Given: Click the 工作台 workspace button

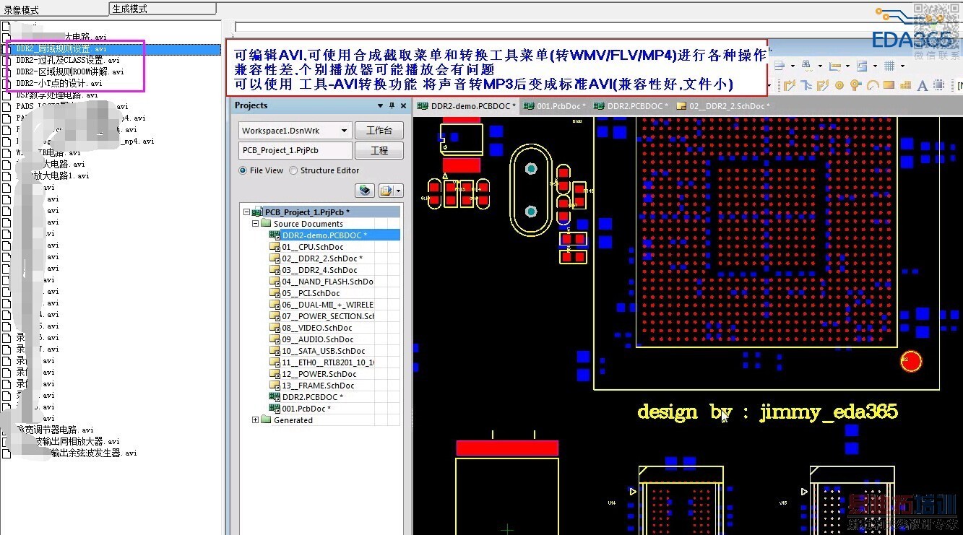Looking at the screenshot, I should (x=379, y=131).
